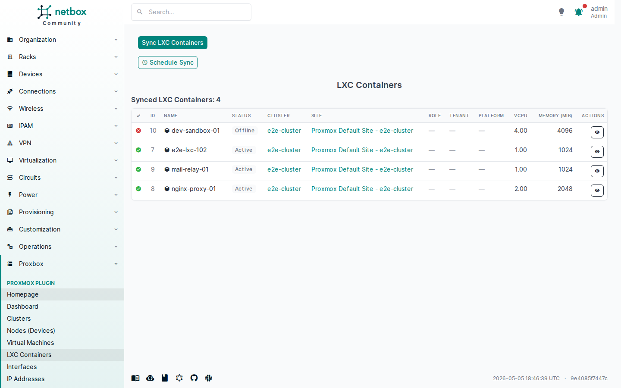The width and height of the screenshot is (621, 388).
Task: Sort by the Memory (MiB) column header
Action: pyautogui.click(x=555, y=116)
